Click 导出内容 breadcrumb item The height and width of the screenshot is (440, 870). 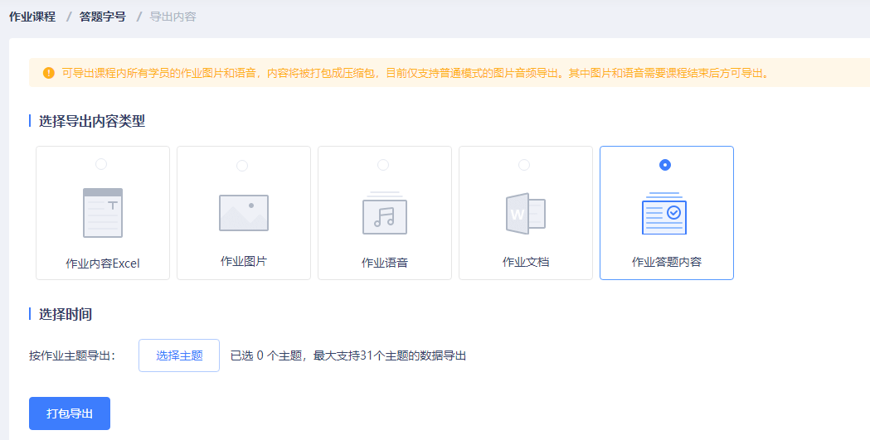pos(173,17)
